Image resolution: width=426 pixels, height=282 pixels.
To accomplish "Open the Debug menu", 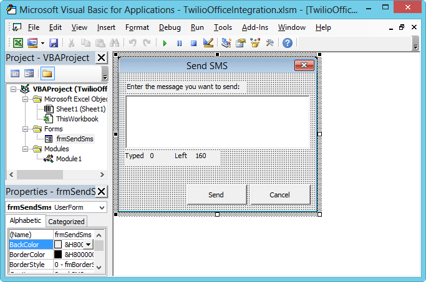I will (170, 27).
